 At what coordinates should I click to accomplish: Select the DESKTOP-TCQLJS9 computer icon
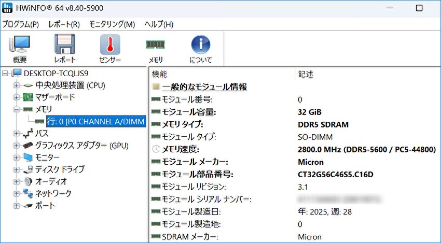[17, 73]
